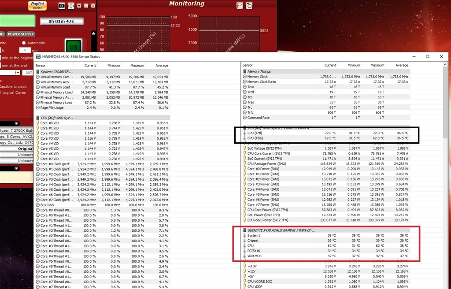Select the System1 temperature row

tap(325, 235)
